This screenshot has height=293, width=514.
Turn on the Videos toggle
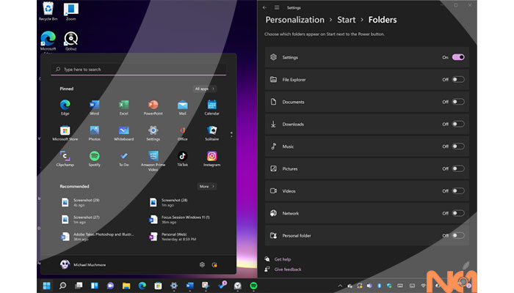(458, 190)
